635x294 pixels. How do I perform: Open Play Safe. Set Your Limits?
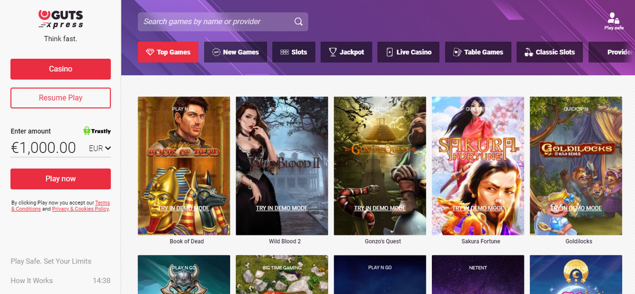pos(51,261)
